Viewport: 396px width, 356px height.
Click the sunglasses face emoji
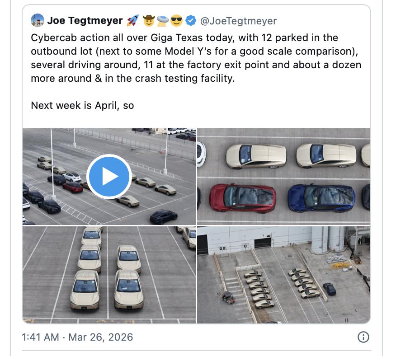tap(176, 21)
